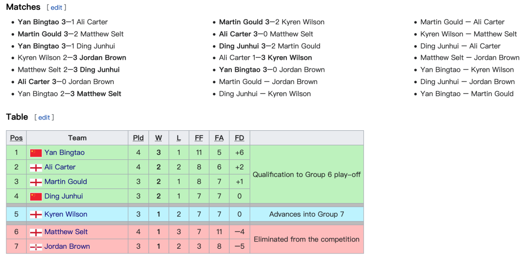Open the Ali Carter link in table

pos(60,167)
